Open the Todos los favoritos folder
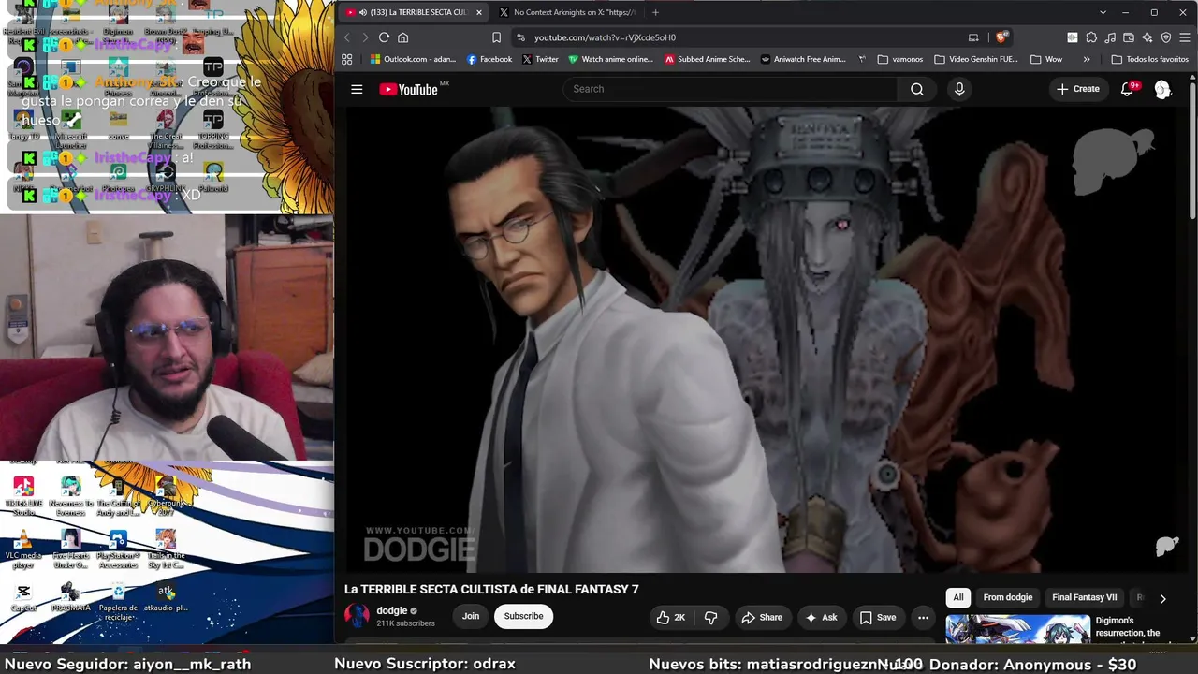The image size is (1198, 674). coord(1149,59)
